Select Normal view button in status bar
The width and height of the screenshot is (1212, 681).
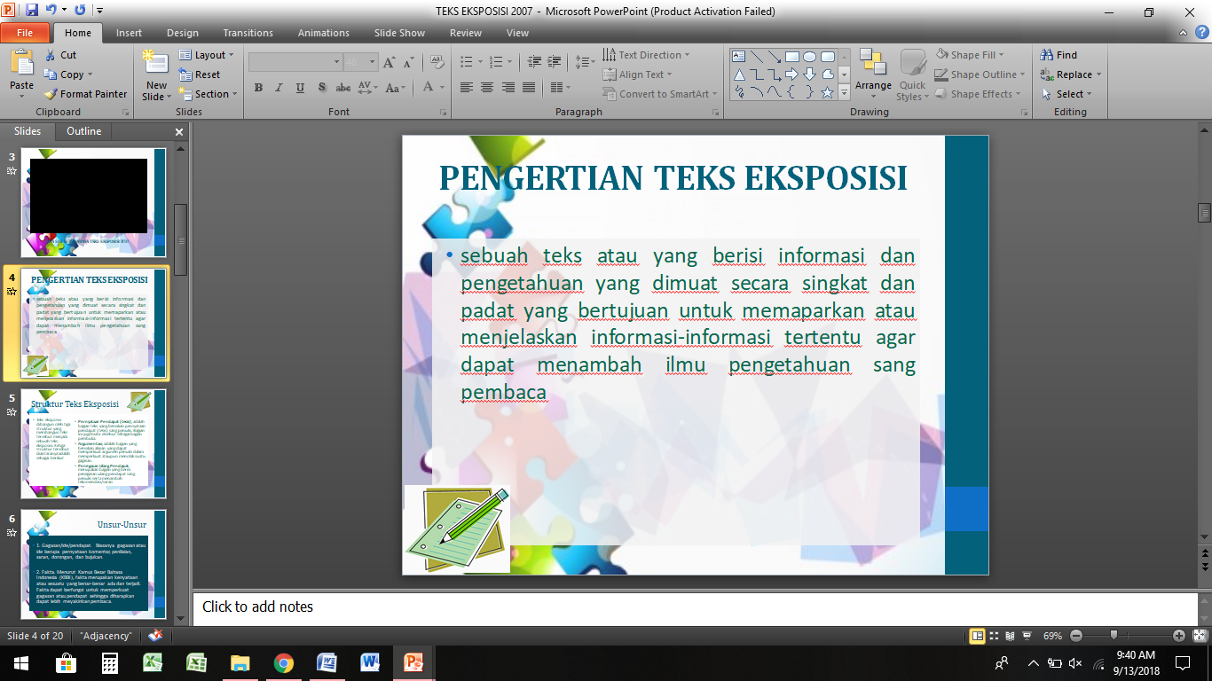click(x=977, y=636)
